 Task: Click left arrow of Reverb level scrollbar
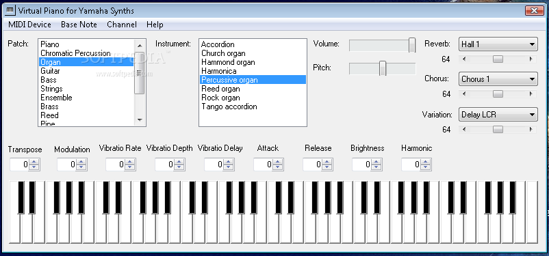tap(464, 59)
